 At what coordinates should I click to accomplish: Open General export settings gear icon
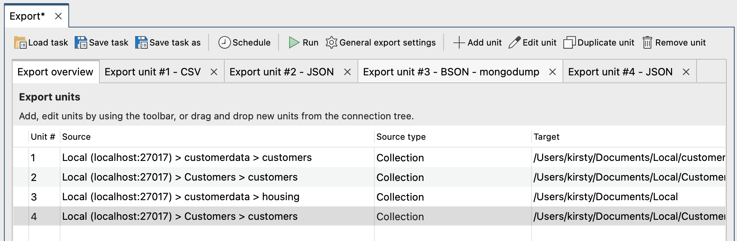coord(331,42)
